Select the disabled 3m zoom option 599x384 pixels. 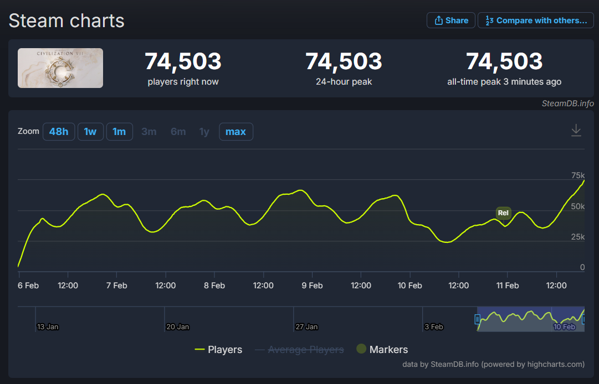(149, 132)
